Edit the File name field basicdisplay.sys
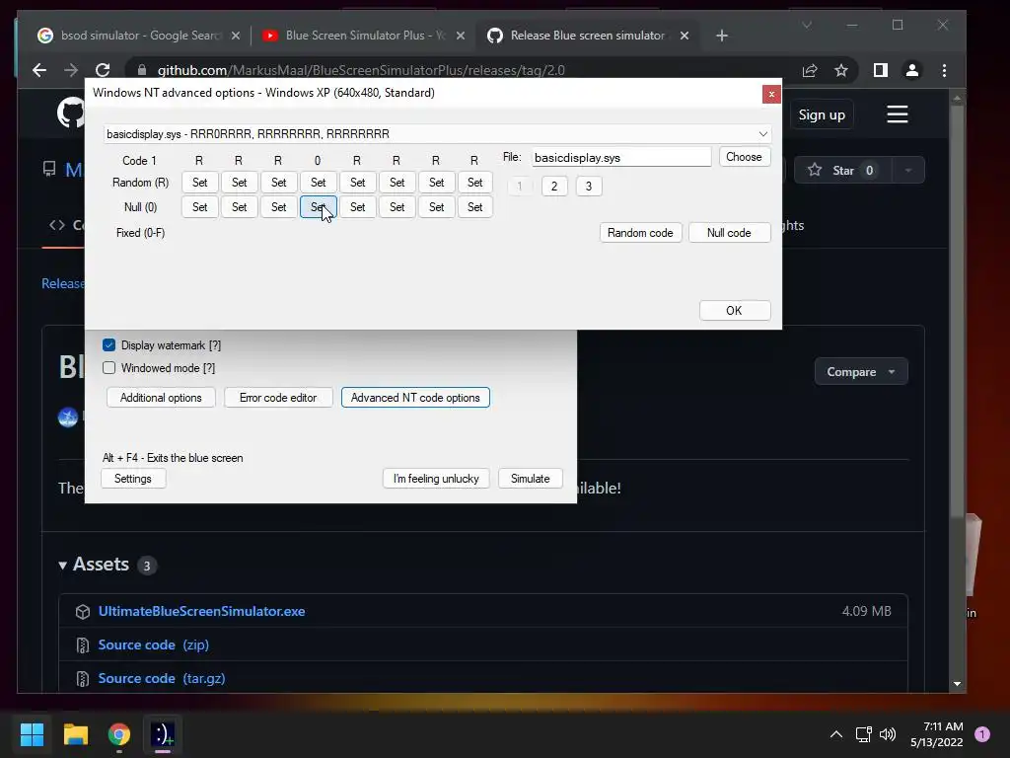 [621, 157]
